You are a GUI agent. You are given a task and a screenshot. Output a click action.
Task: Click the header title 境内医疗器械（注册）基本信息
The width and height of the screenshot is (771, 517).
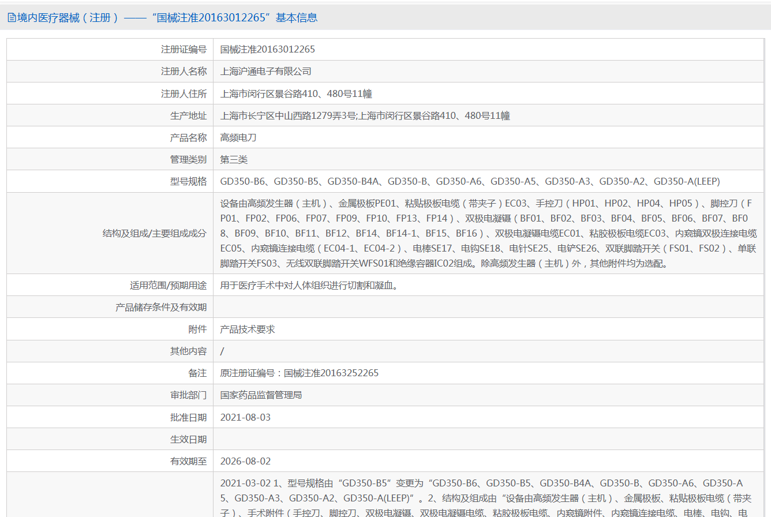click(167, 18)
